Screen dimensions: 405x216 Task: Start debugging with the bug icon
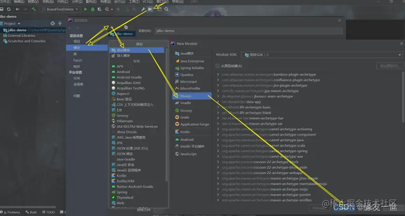92,9
